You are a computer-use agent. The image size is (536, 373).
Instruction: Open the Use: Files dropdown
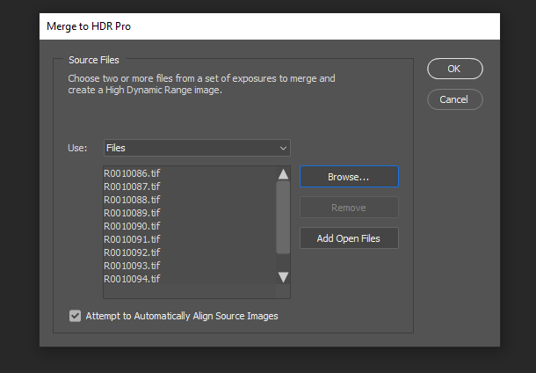tap(197, 148)
